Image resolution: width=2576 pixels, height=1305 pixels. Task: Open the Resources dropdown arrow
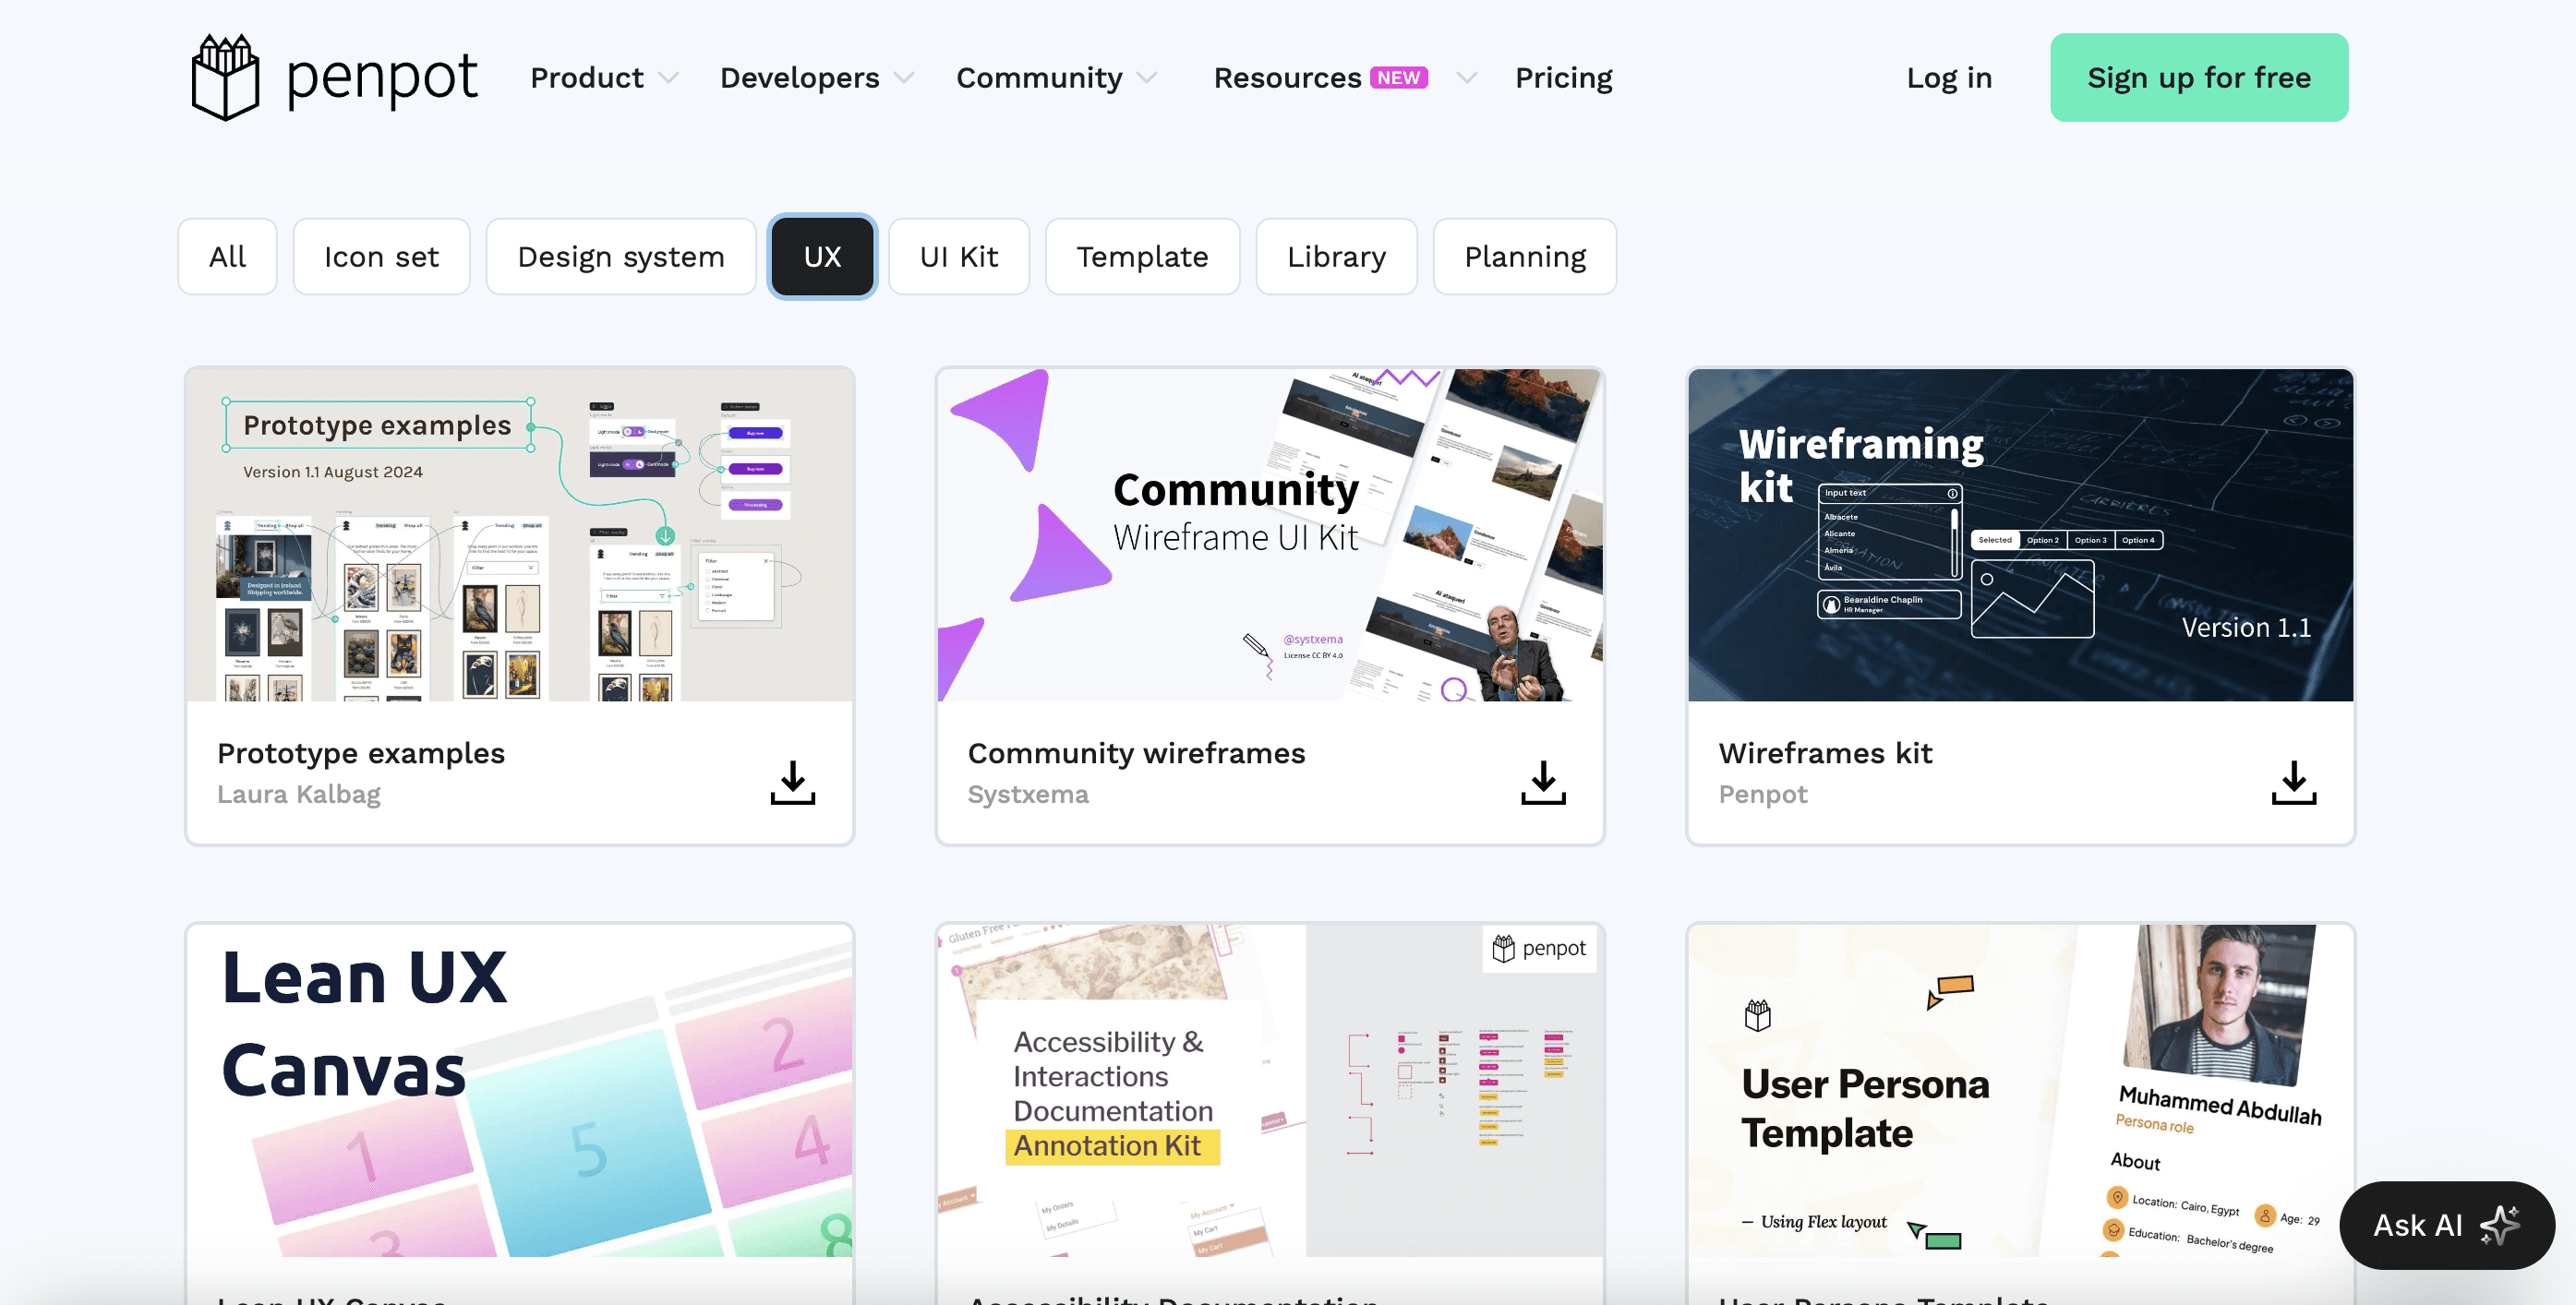point(1466,78)
